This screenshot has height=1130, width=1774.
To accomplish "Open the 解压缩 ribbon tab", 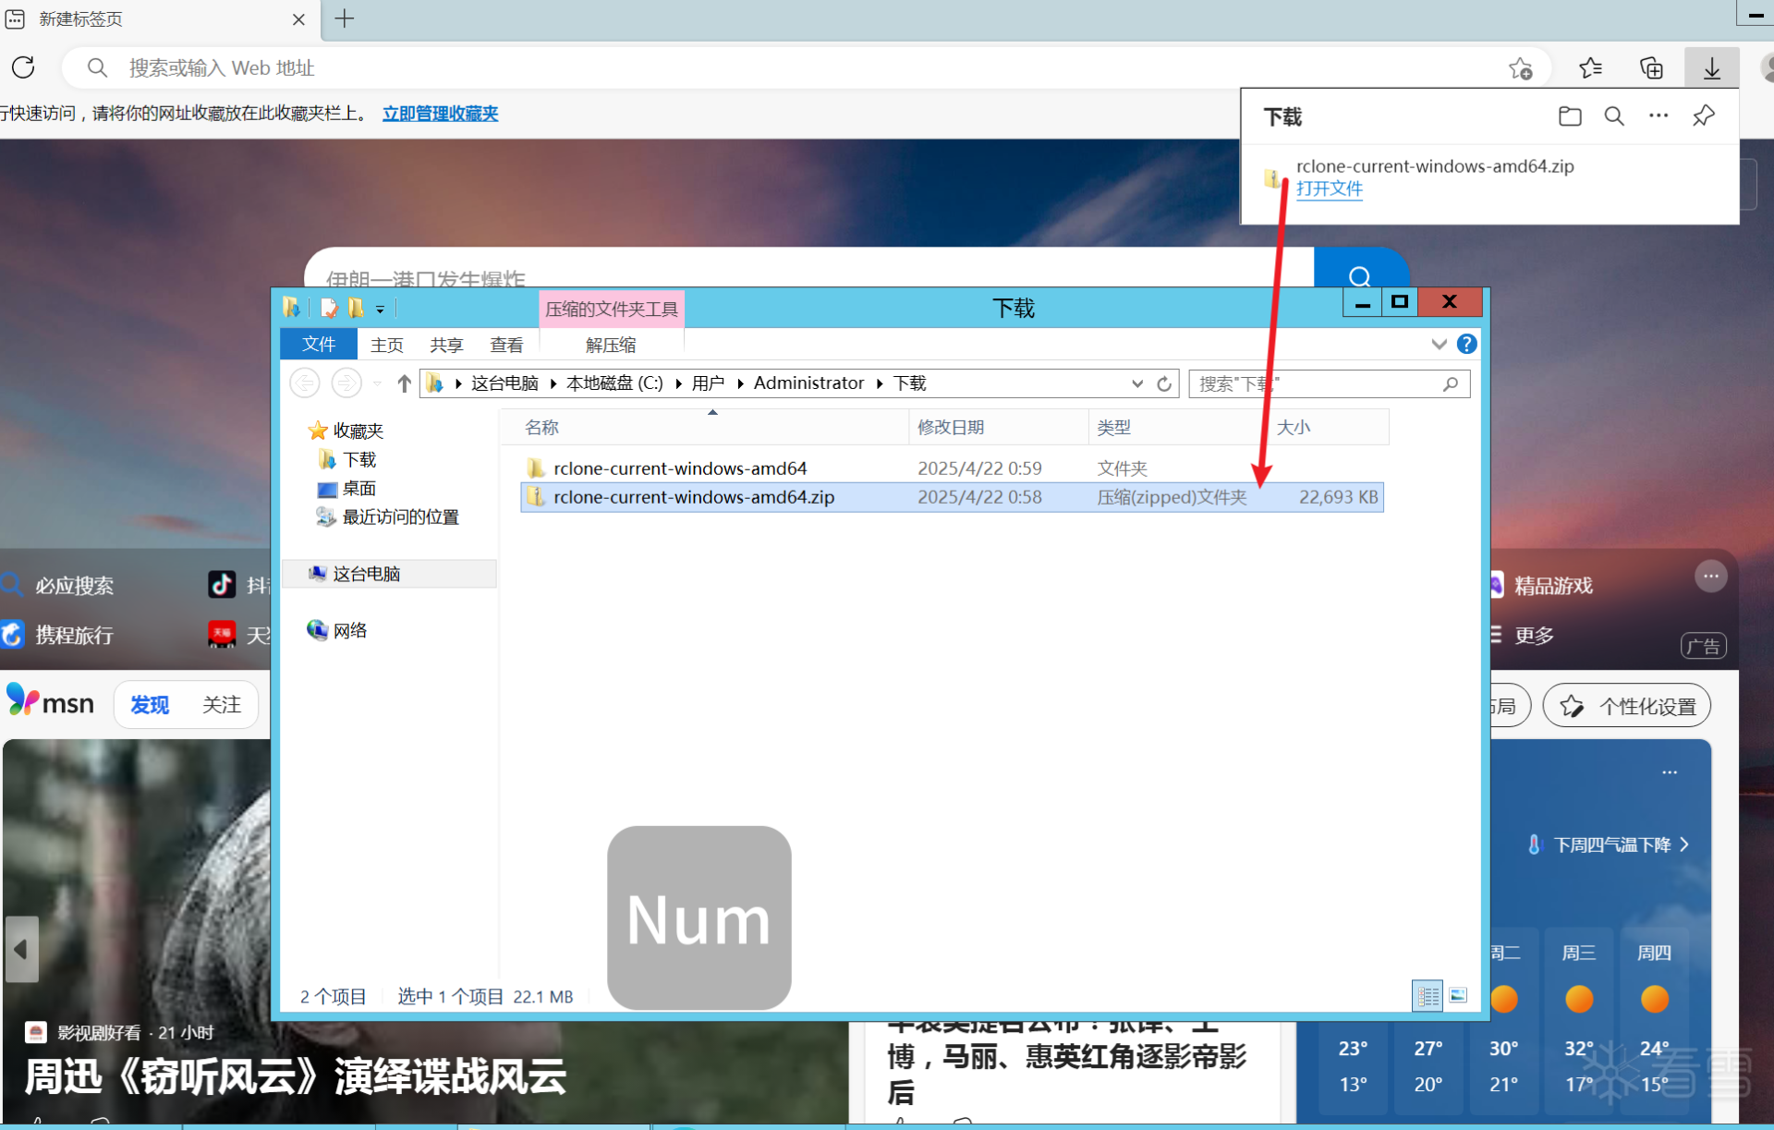I will pos(610,345).
